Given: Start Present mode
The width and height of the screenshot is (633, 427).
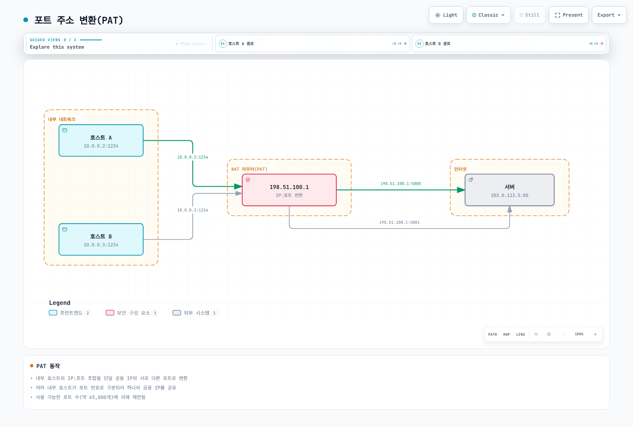Looking at the screenshot, I should point(569,15).
